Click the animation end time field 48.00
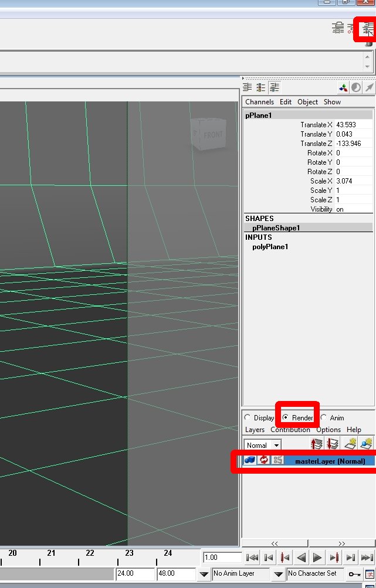Screen dimensions: 376x588 [x=176, y=574]
